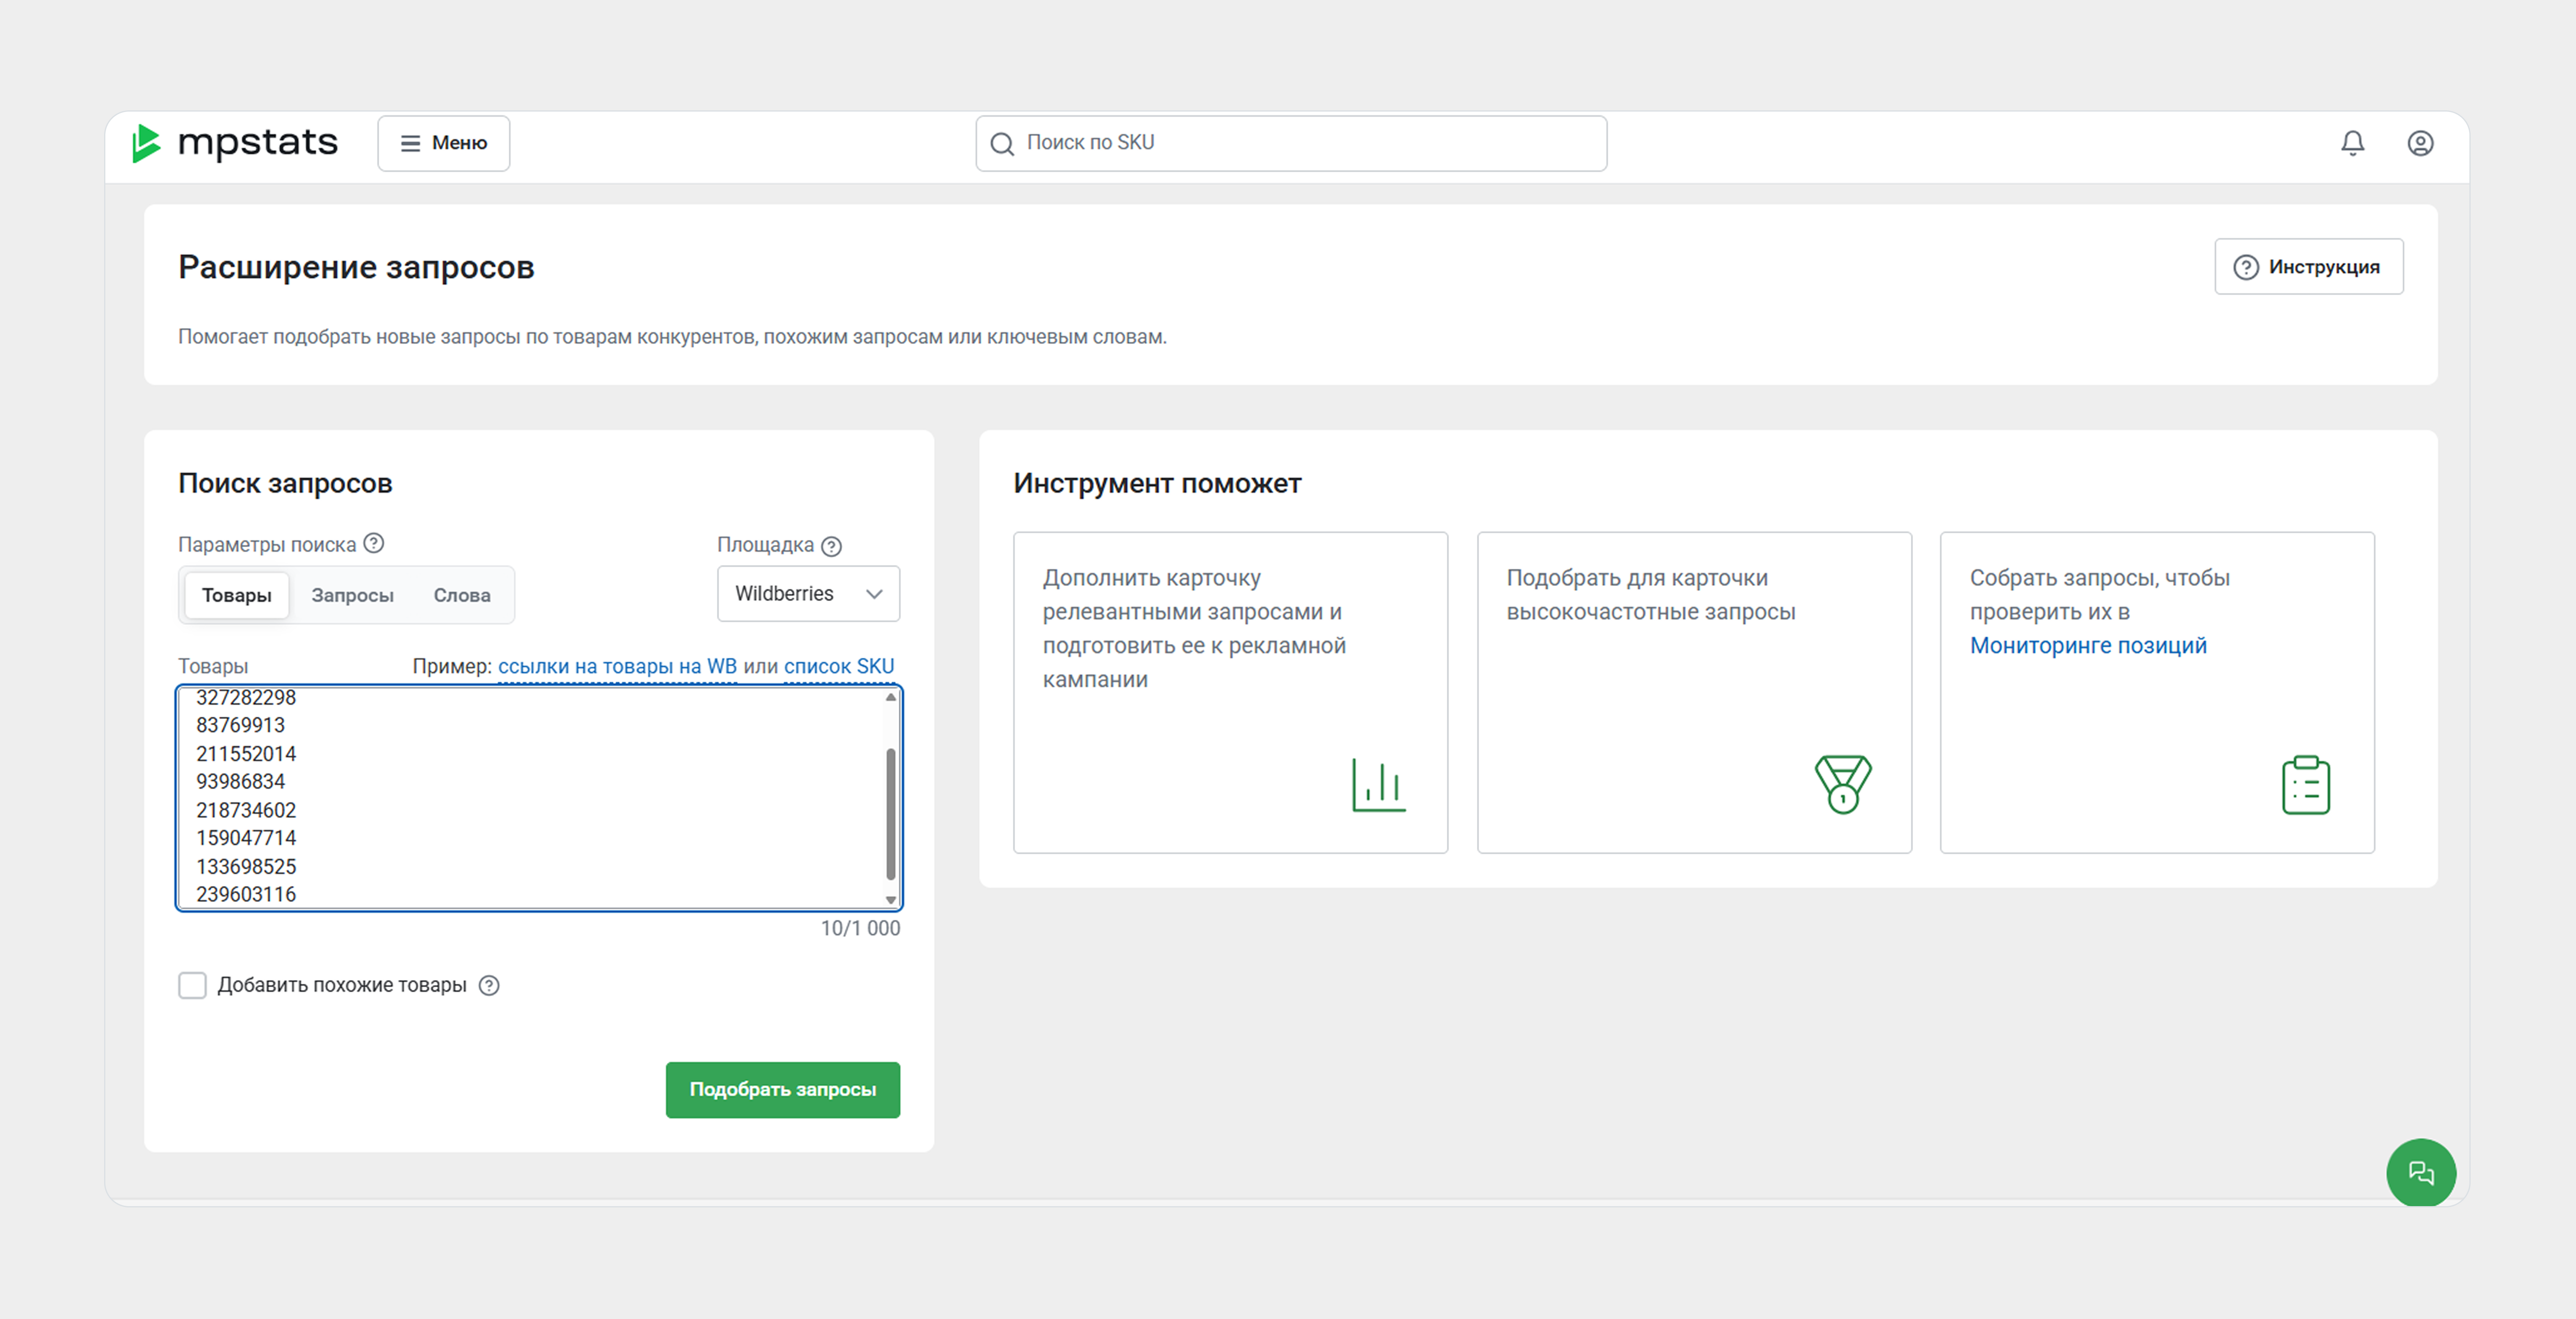Click SKU 211552014 in the list
The image size is (2576, 1319).
click(246, 753)
